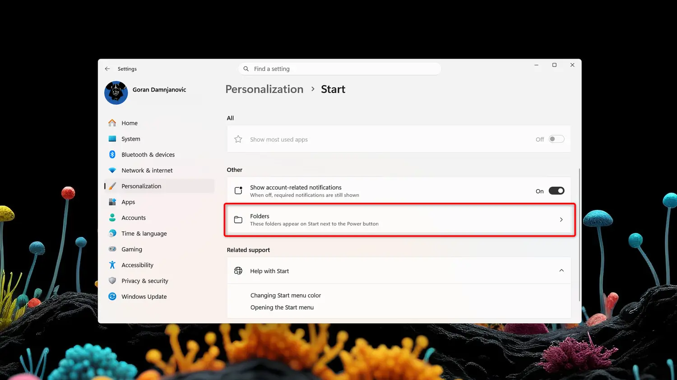677x380 pixels.
Task: Collapse the Help with Start section
Action: (561, 271)
